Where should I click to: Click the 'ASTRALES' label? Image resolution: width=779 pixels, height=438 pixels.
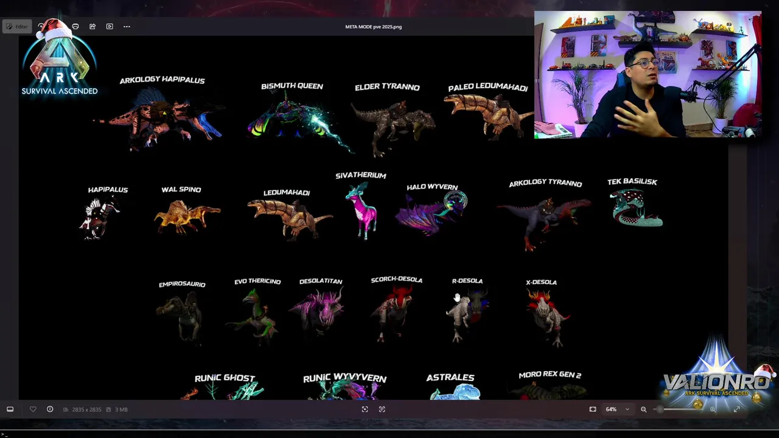pyautogui.click(x=450, y=378)
